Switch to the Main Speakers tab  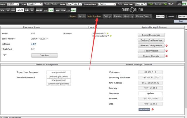tap(94, 16)
